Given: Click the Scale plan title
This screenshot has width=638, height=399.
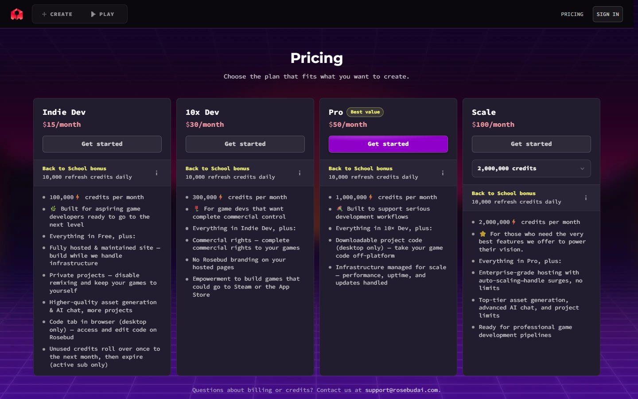Looking at the screenshot, I should 484,112.
